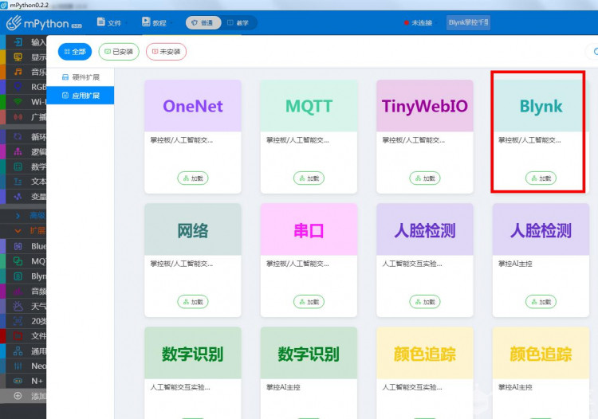Load the MQTT extension card
The width and height of the screenshot is (598, 419).
click(309, 178)
